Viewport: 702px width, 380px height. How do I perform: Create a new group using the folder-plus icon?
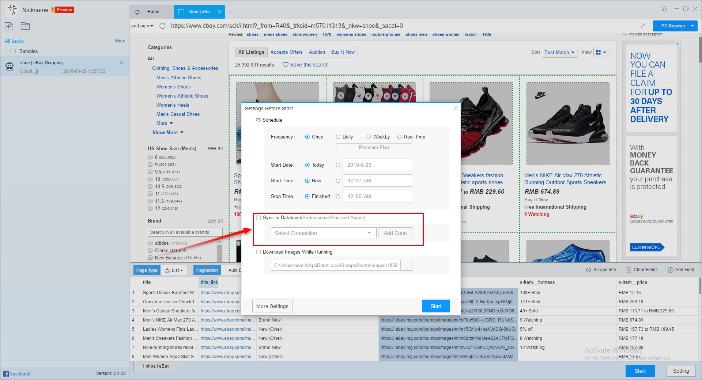pos(25,26)
